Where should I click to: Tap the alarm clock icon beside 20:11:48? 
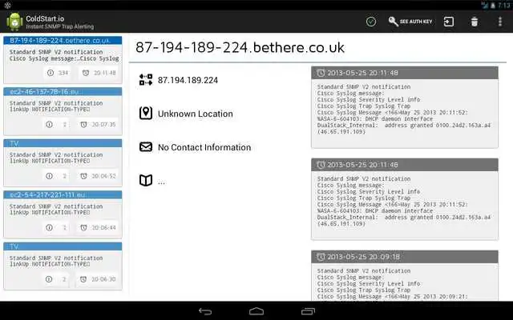pos(86,73)
